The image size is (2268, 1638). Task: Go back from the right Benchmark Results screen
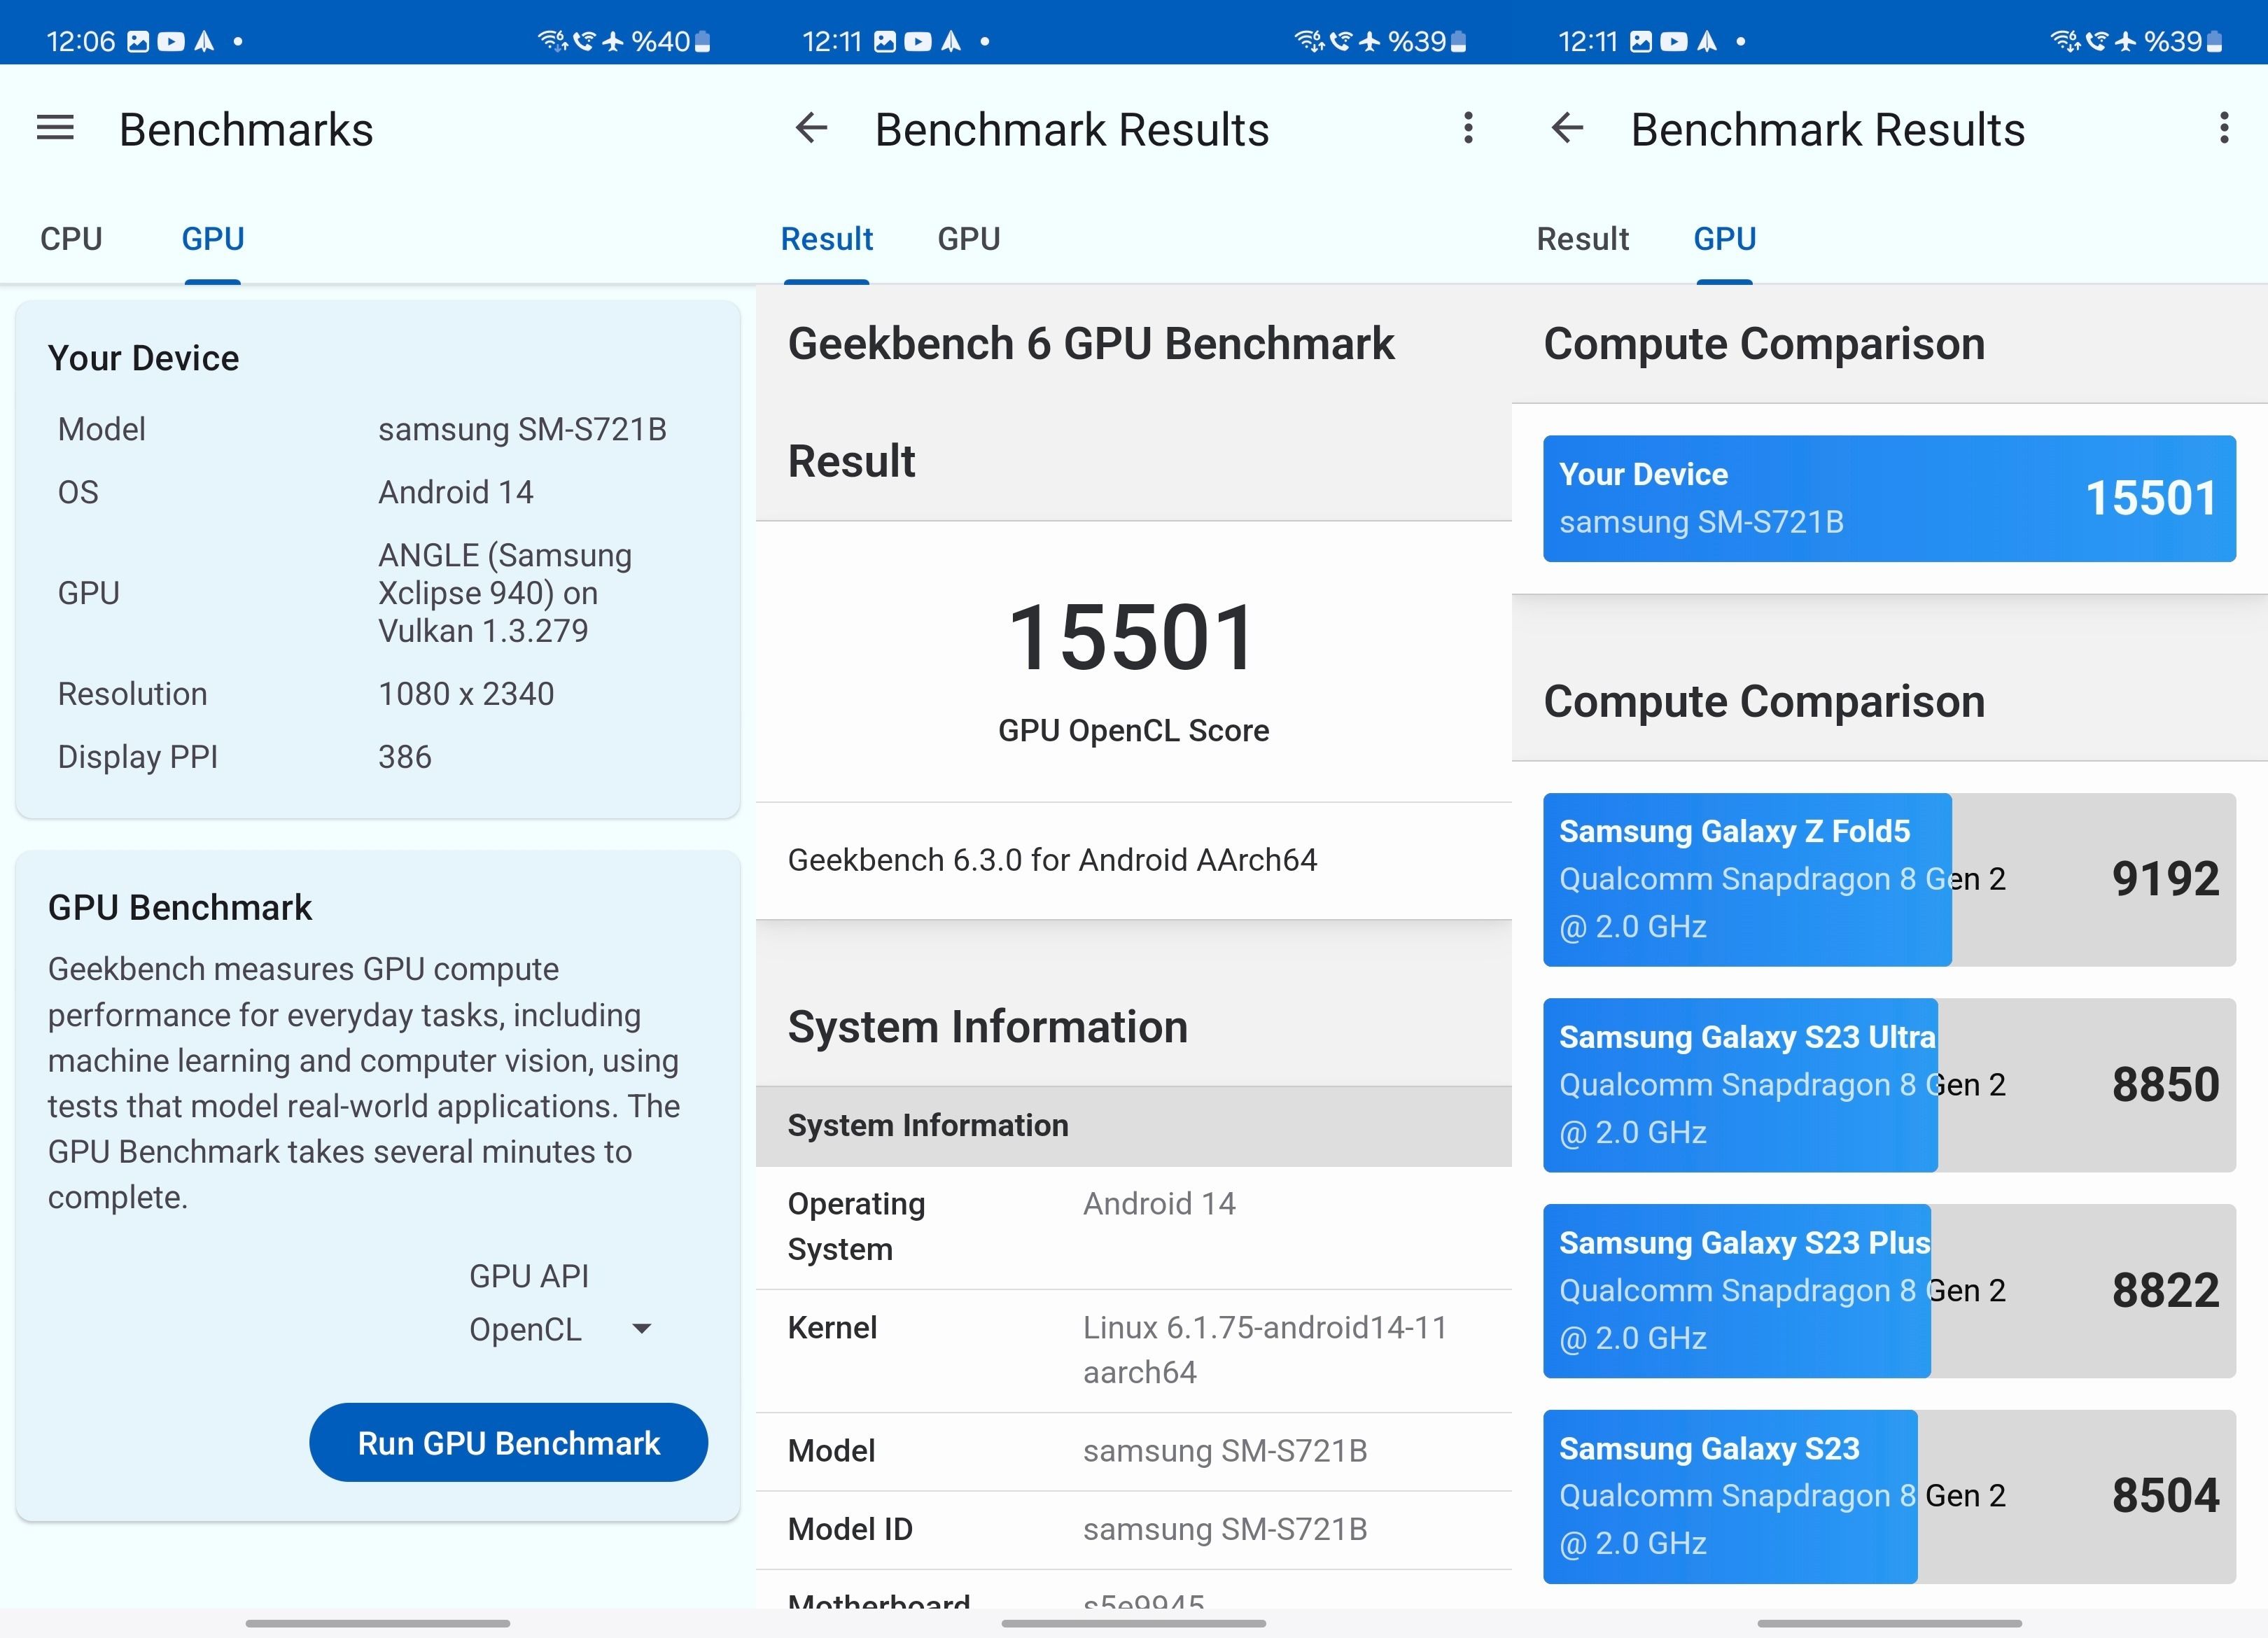1567,128
